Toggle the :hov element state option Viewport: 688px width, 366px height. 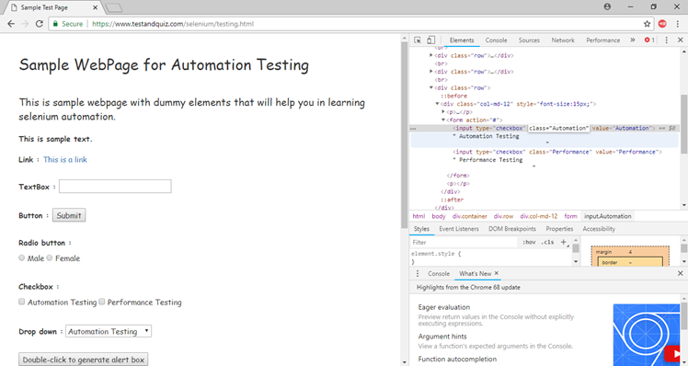coord(529,242)
